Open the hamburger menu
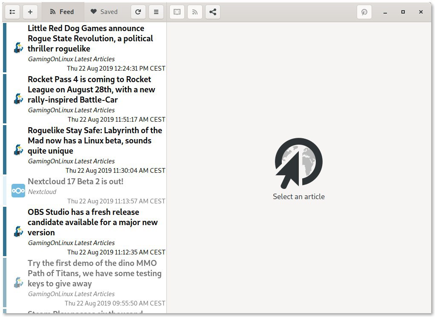Screen dimensions: 435x317 point(156,12)
